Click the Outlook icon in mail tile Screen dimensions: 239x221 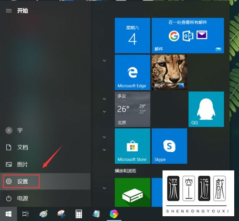coord(188,36)
